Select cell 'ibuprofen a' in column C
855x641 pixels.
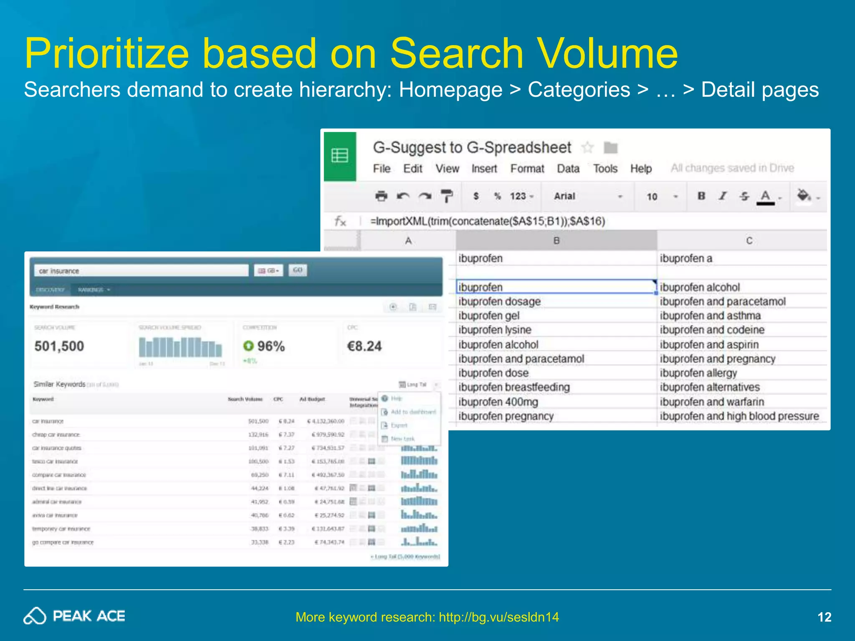click(x=742, y=258)
